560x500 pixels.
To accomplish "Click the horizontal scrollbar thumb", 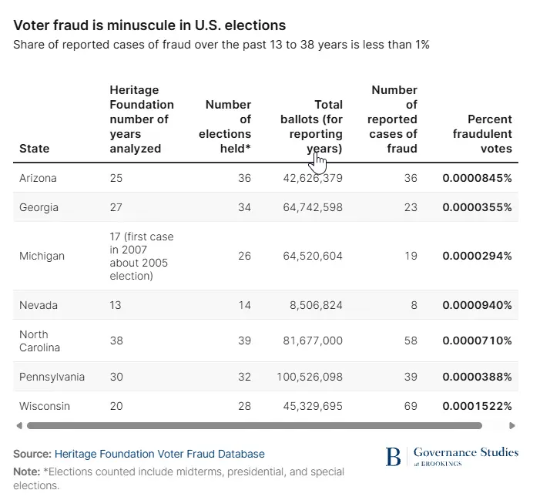I will pos(254,425).
